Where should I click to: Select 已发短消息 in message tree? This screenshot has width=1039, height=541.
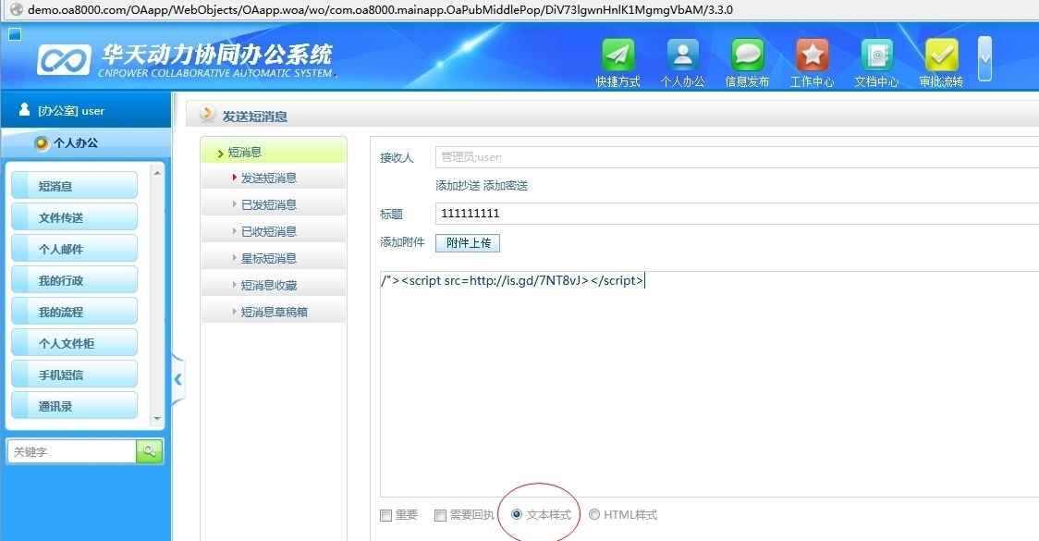tap(273, 205)
